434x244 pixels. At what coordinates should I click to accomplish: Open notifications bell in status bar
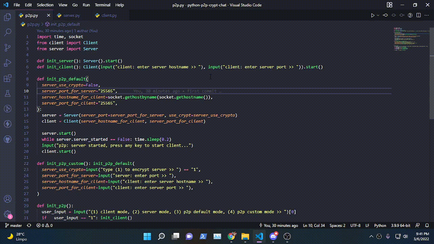(x=427, y=225)
